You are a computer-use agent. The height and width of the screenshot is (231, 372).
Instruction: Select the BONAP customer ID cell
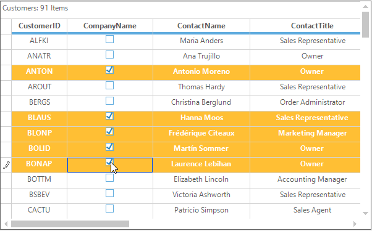point(40,165)
